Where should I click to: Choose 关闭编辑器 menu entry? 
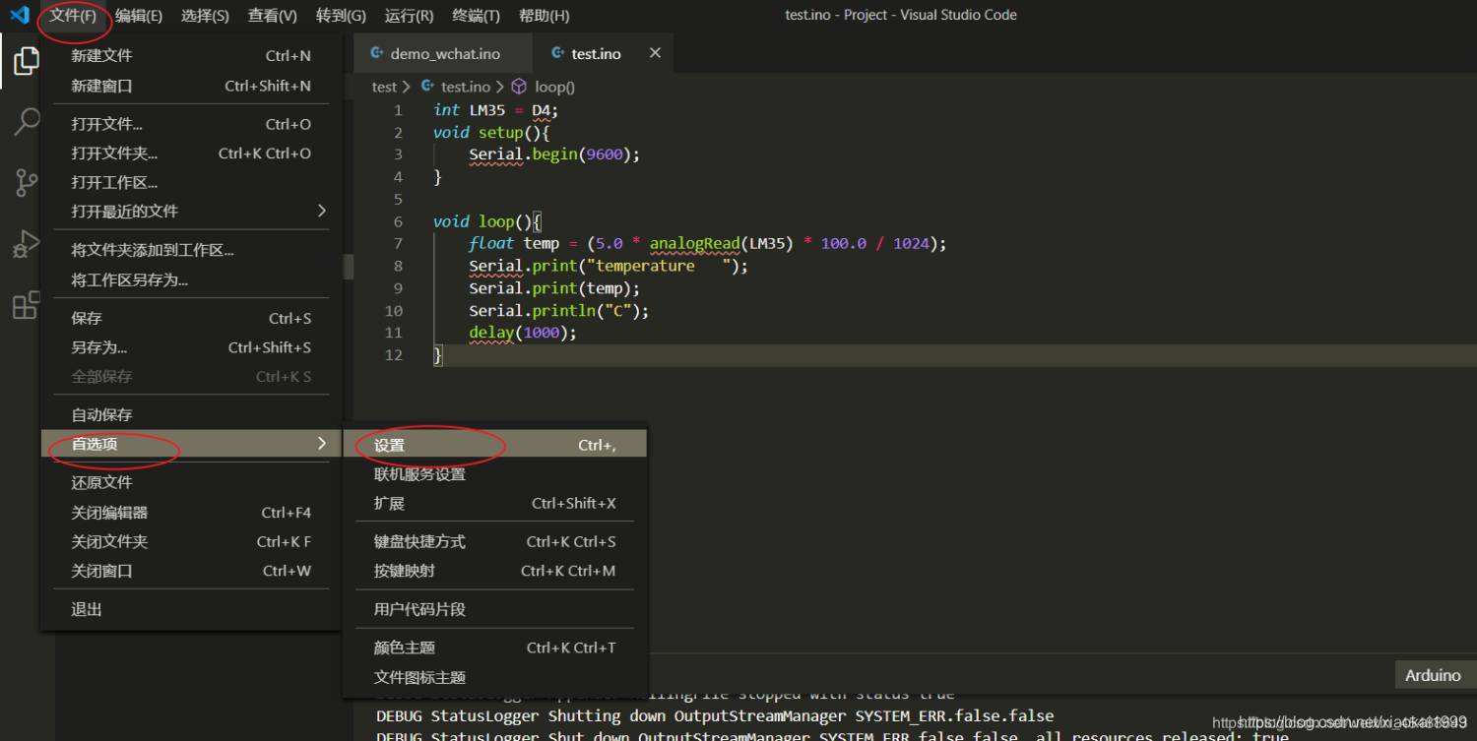click(x=191, y=513)
